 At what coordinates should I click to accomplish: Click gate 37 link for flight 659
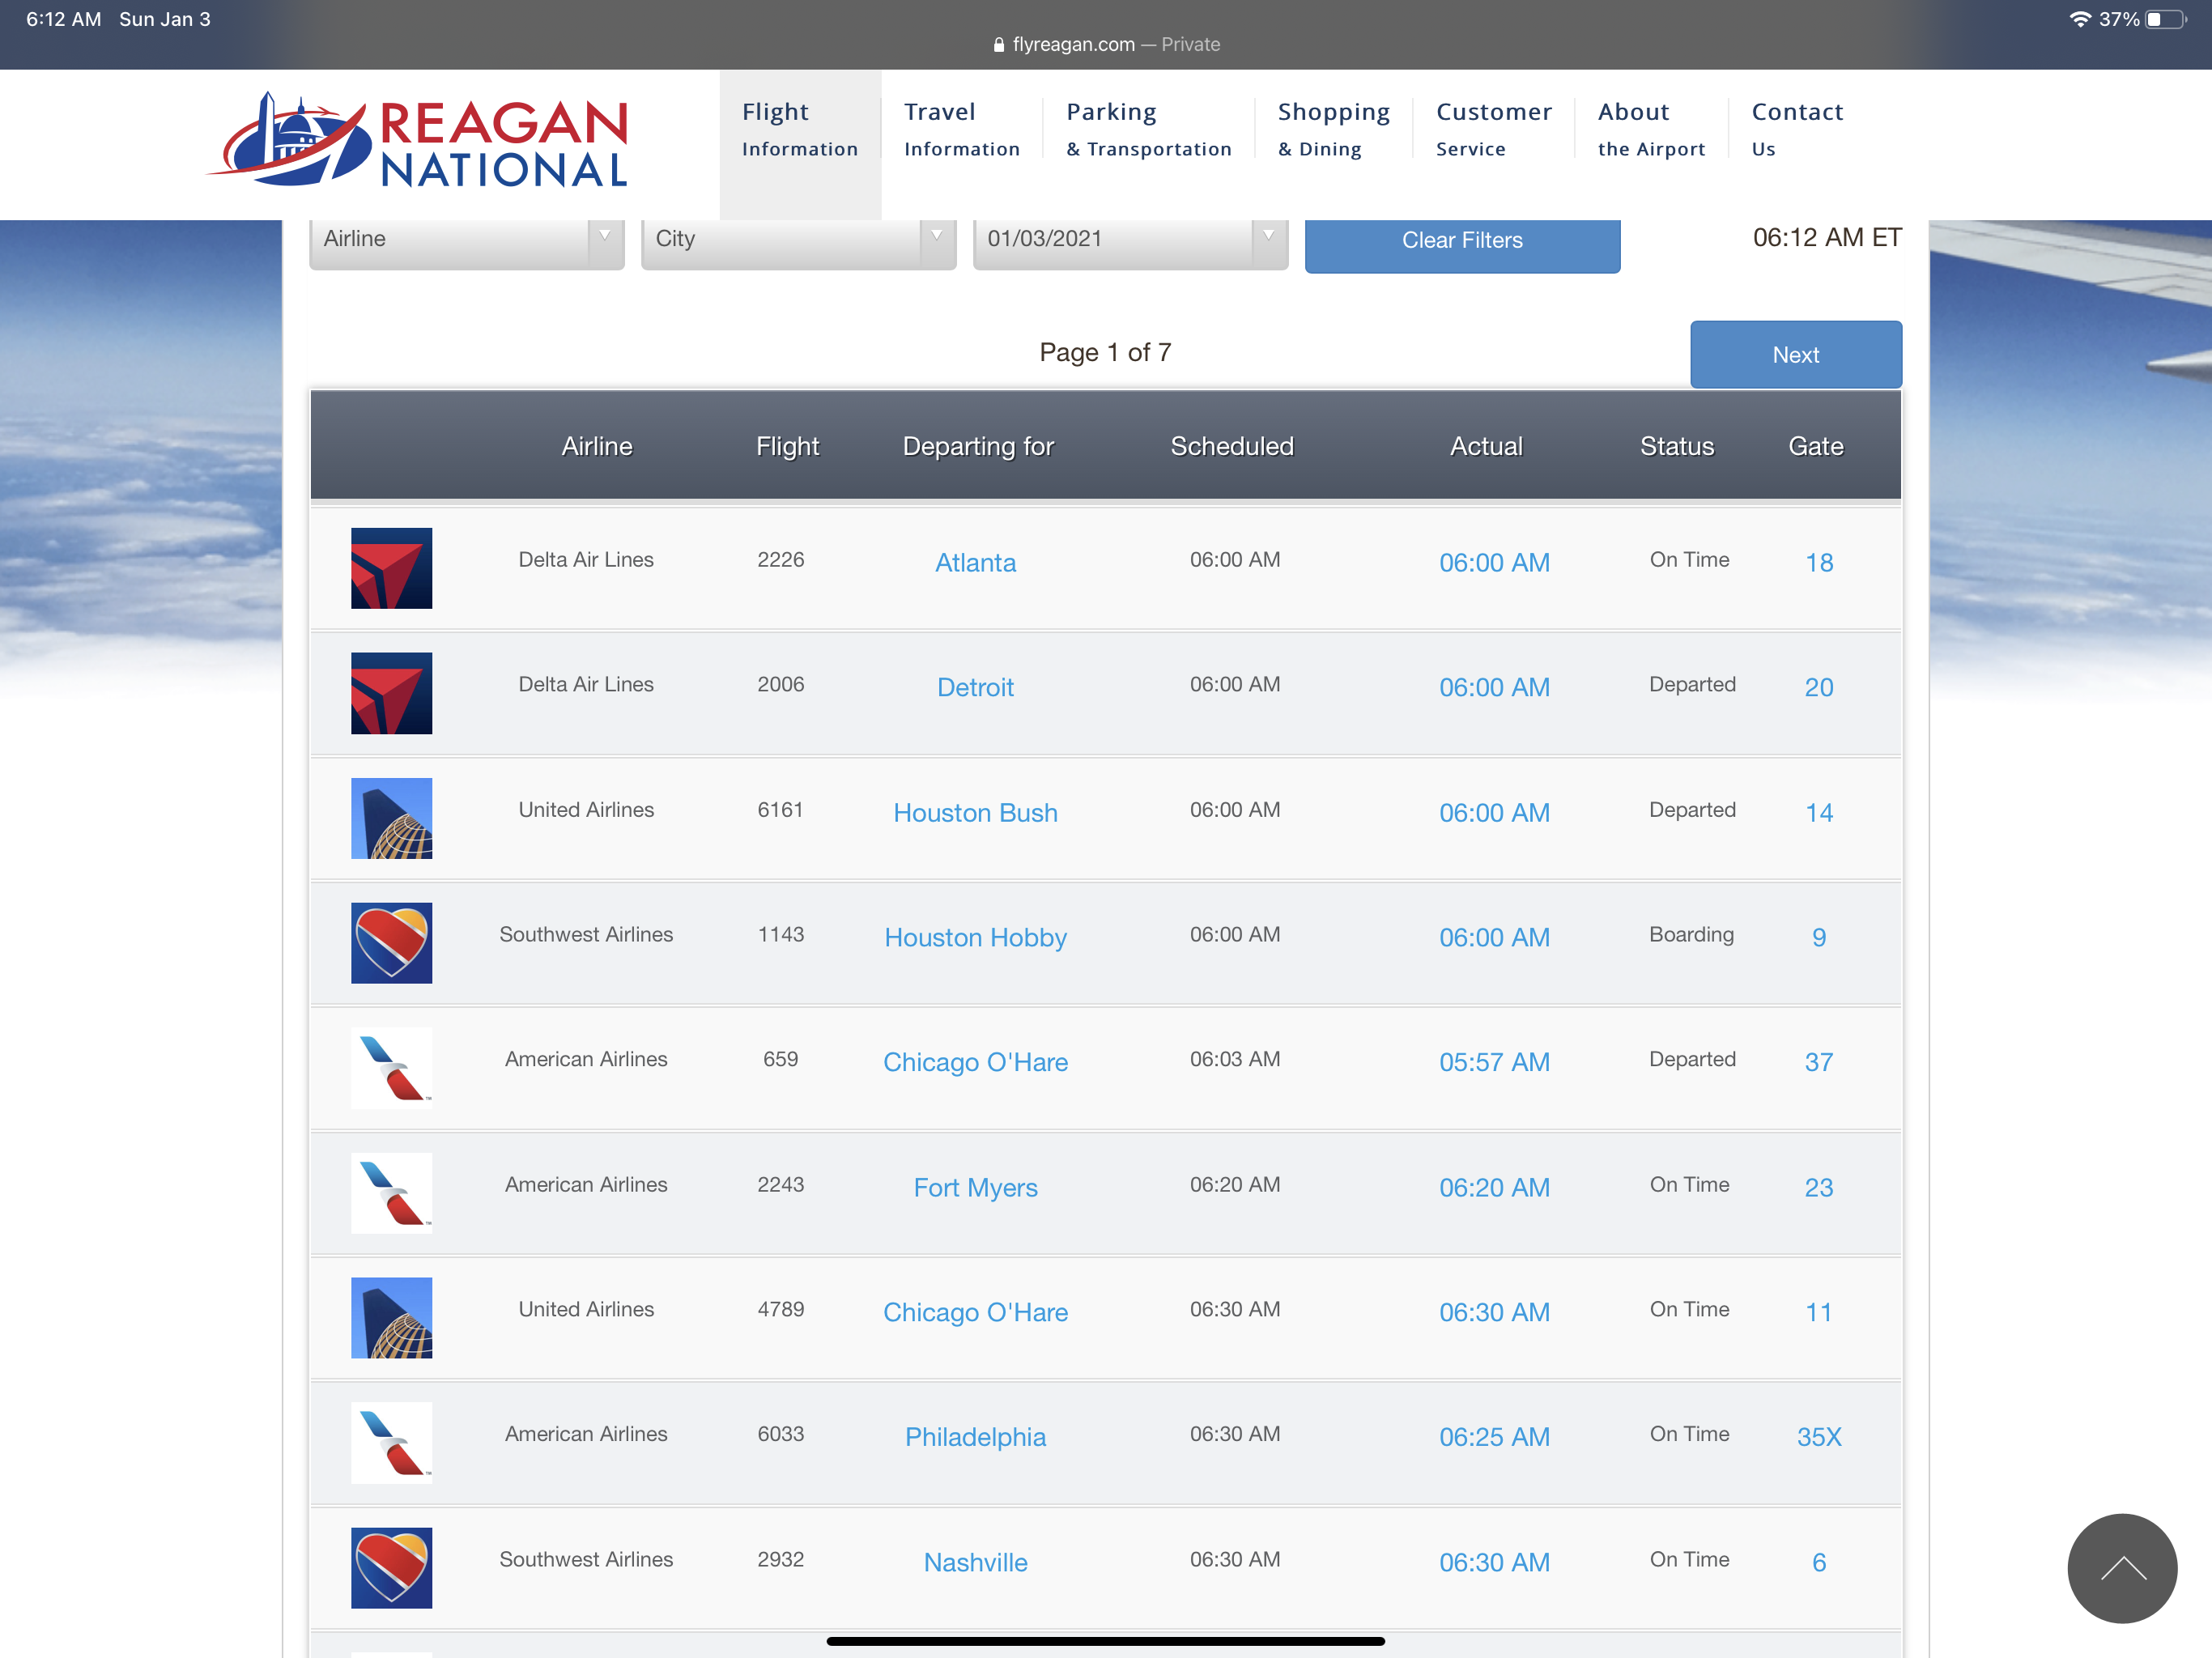coord(1819,1062)
